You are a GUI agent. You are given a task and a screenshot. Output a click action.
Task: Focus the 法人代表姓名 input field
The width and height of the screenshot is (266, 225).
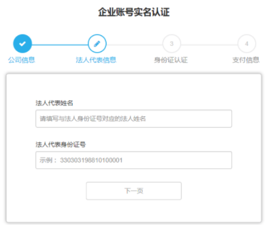tap(134, 119)
